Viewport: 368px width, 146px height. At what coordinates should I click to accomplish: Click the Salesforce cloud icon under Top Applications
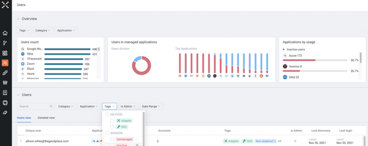click(267, 76)
